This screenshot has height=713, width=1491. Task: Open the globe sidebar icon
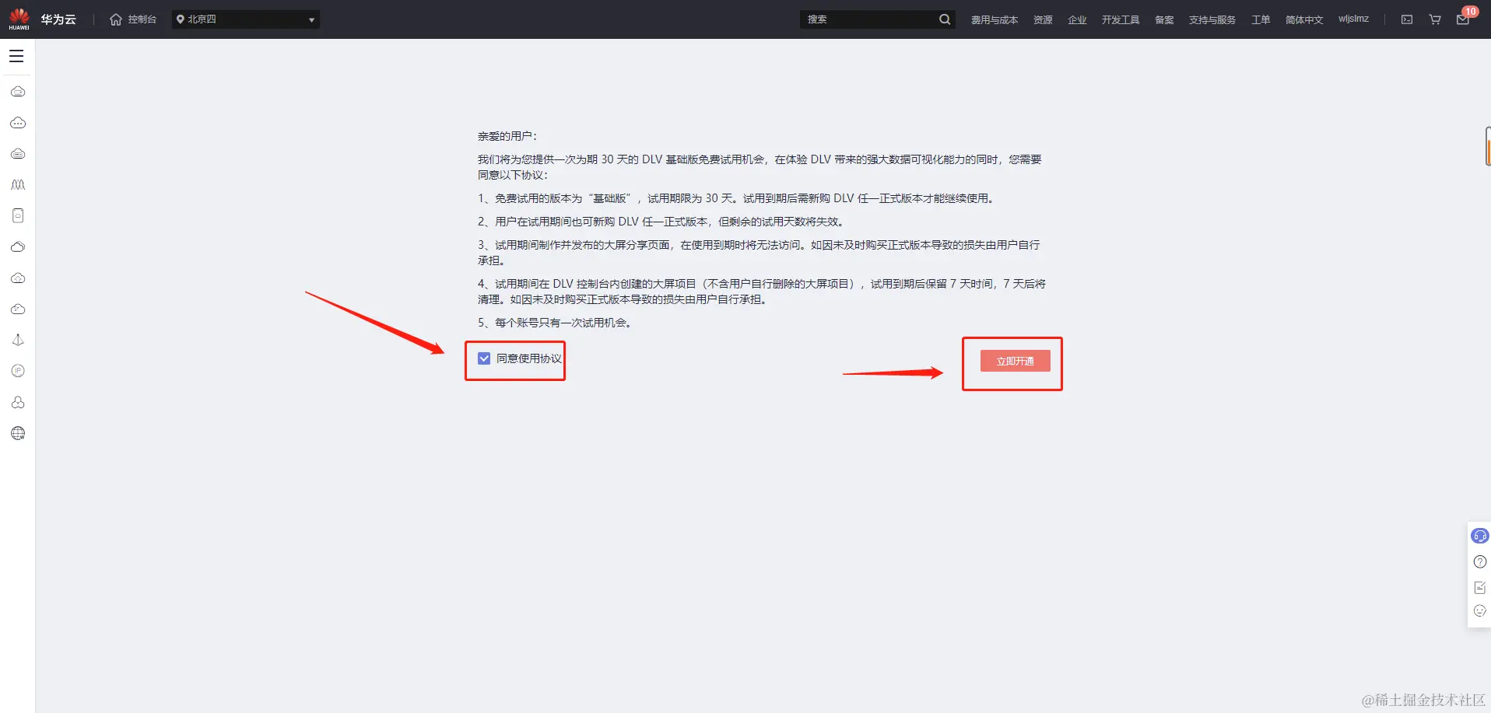(18, 433)
